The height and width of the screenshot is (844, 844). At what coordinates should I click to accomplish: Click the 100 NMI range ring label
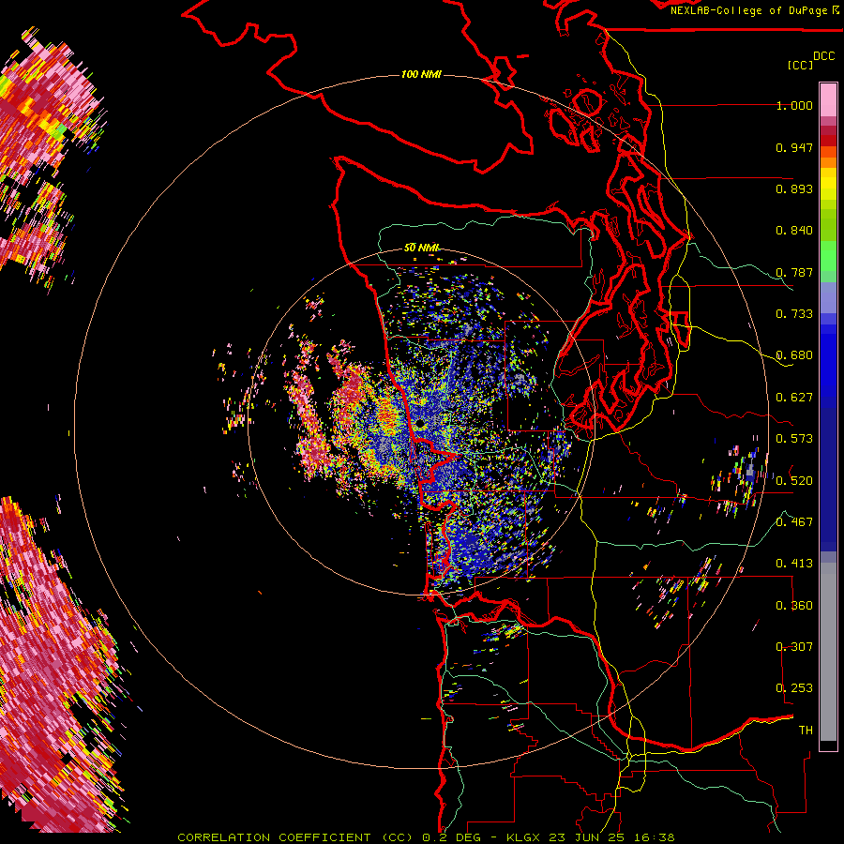(421, 74)
